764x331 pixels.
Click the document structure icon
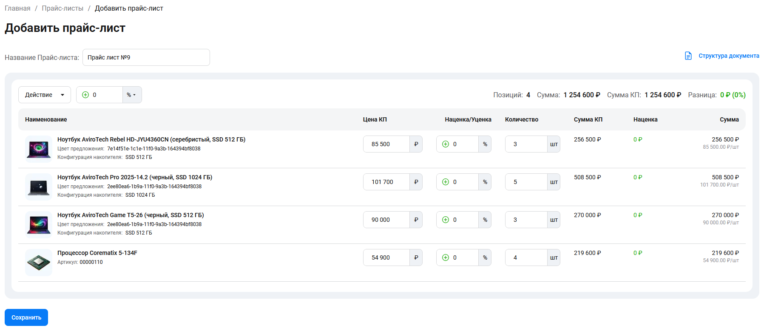pos(688,56)
